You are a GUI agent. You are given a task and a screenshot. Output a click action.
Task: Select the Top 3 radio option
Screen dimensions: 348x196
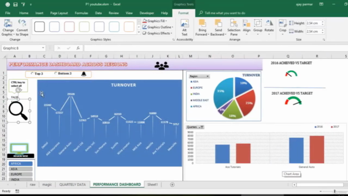pyautogui.click(x=32, y=73)
